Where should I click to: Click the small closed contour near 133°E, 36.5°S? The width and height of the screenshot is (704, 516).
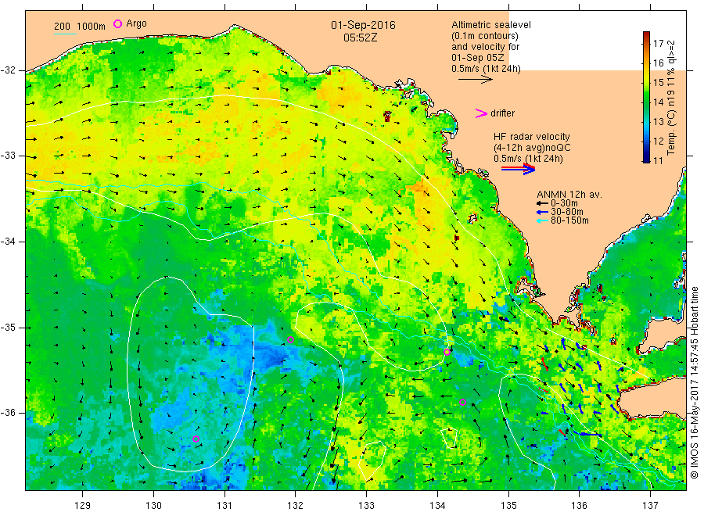point(372,460)
